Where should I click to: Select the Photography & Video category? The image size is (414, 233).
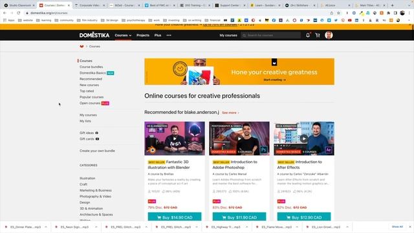pyautogui.click(x=95, y=197)
